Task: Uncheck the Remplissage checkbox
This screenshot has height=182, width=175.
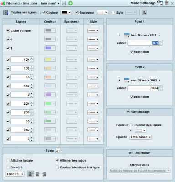Action: click(128, 112)
